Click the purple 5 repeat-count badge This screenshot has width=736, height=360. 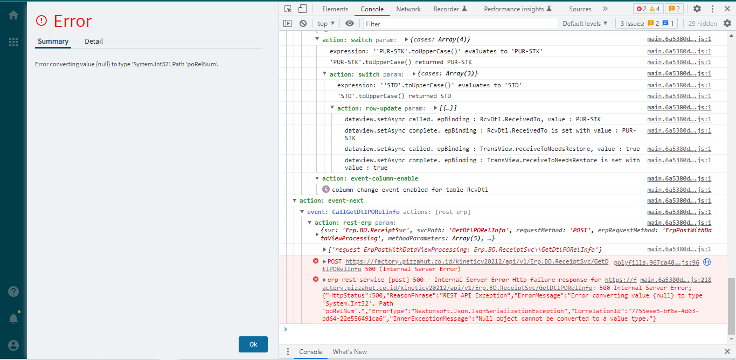(x=325, y=189)
